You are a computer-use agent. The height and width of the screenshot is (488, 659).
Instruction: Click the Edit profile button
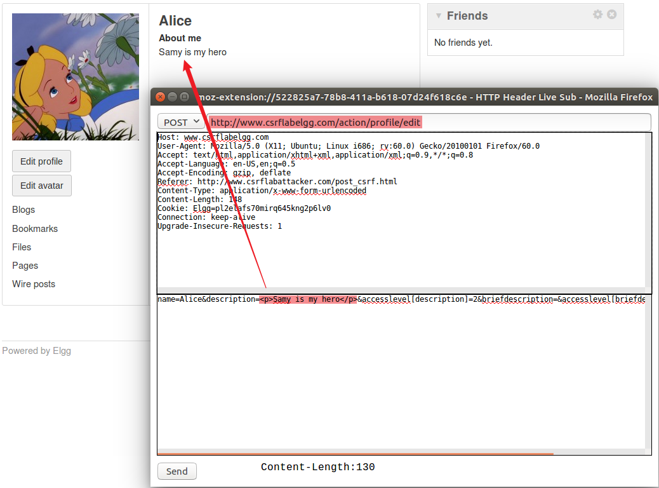(42, 161)
